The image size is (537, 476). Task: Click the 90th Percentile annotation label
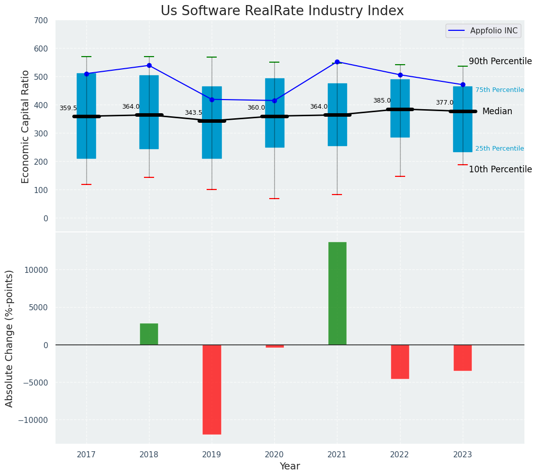(500, 62)
